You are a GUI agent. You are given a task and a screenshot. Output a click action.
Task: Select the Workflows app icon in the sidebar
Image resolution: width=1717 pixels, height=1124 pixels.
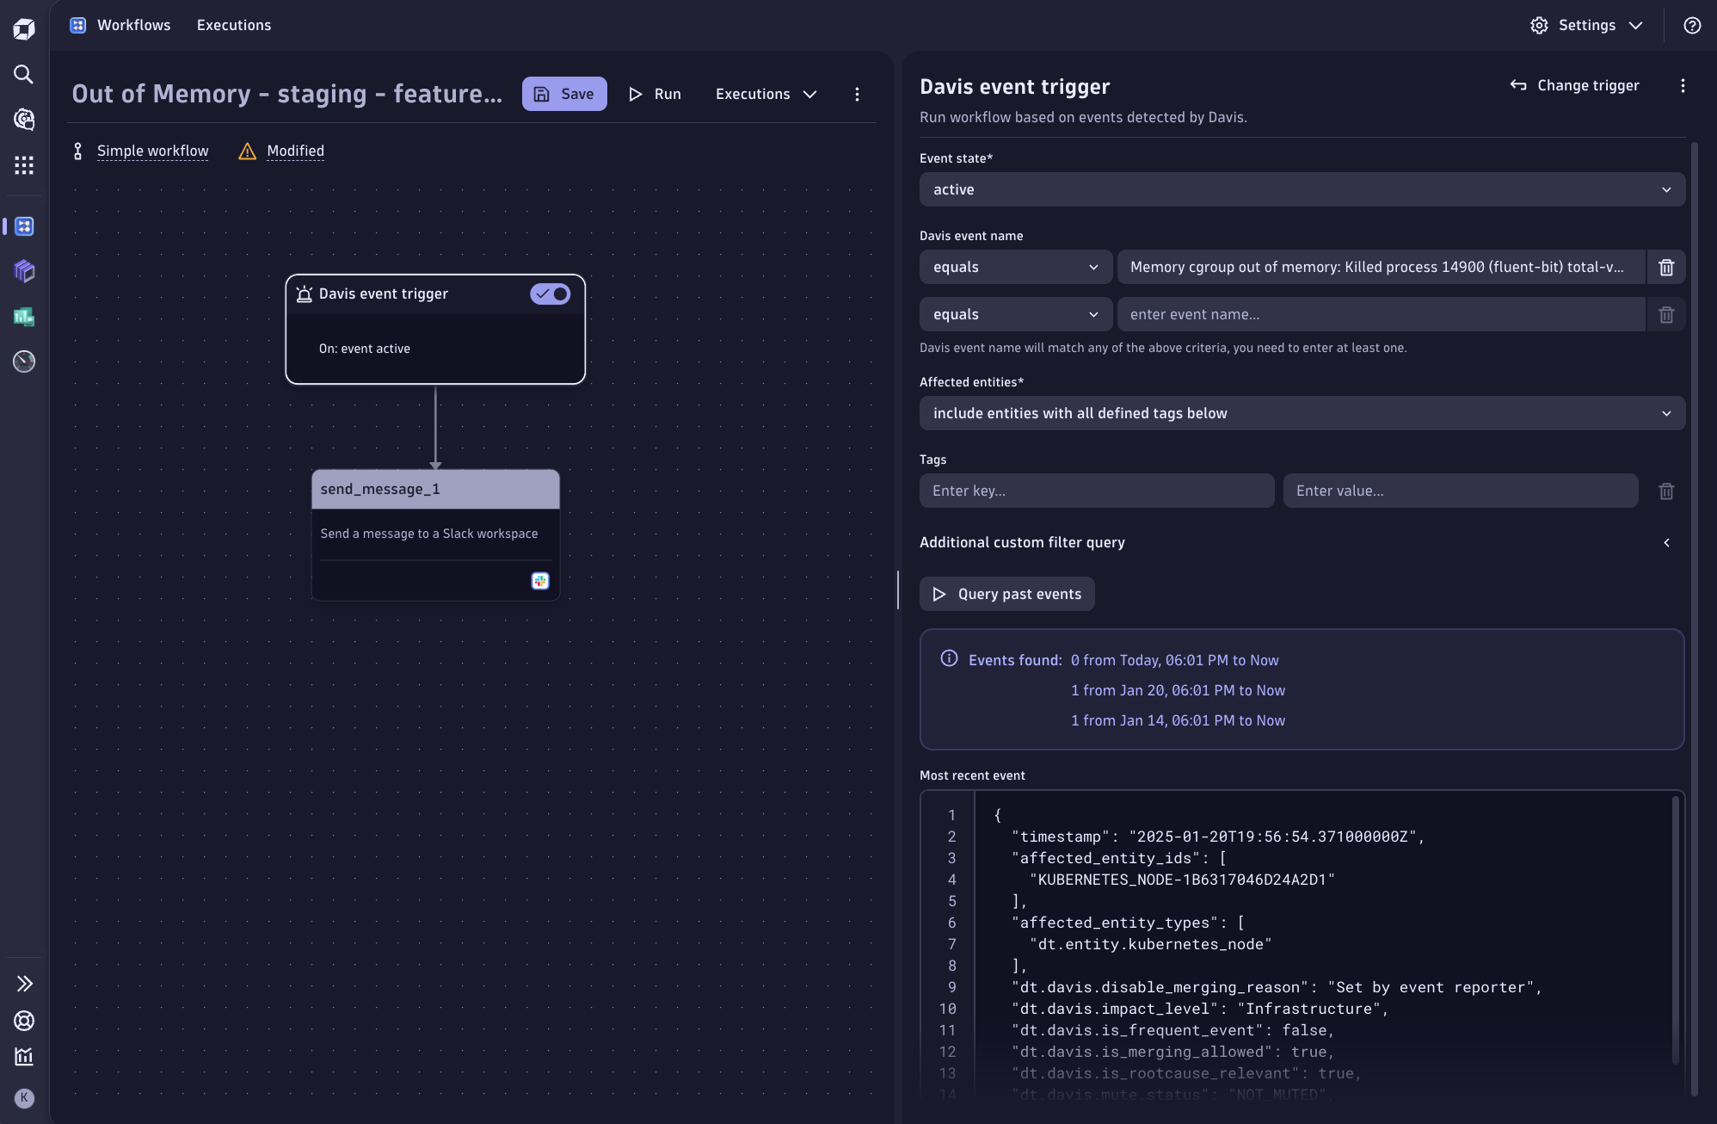pyautogui.click(x=24, y=226)
